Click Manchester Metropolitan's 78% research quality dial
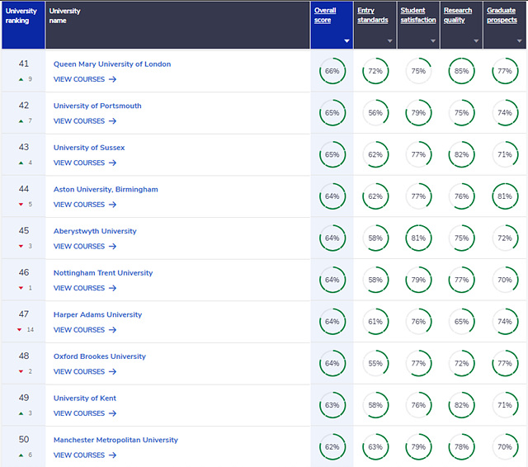 tap(461, 447)
